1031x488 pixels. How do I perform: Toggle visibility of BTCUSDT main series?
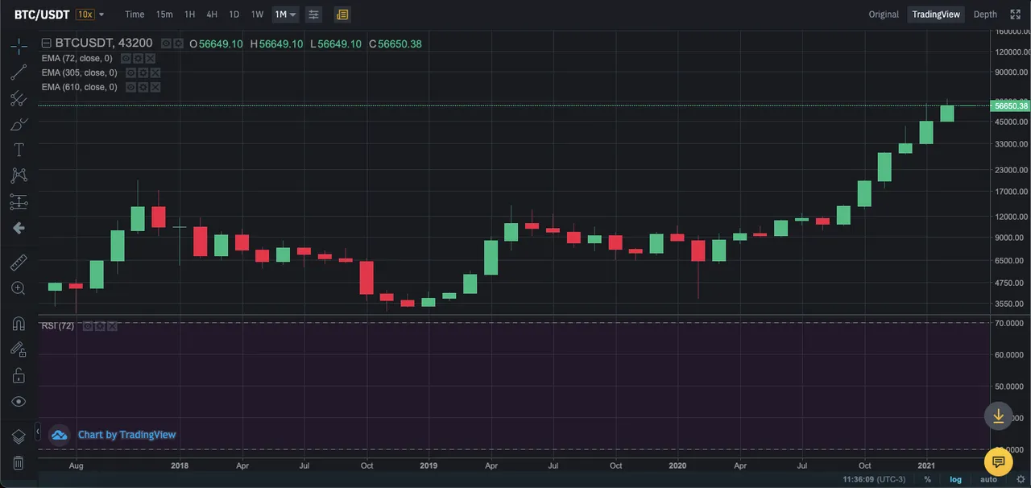click(166, 43)
